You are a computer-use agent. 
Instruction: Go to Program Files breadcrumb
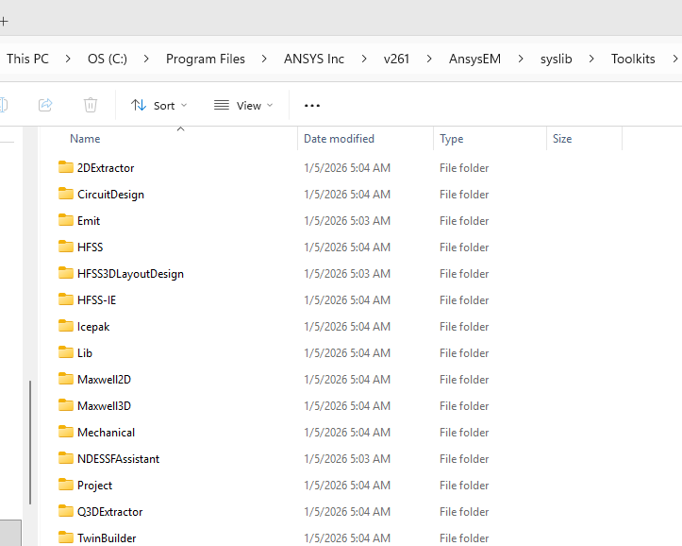tap(206, 59)
